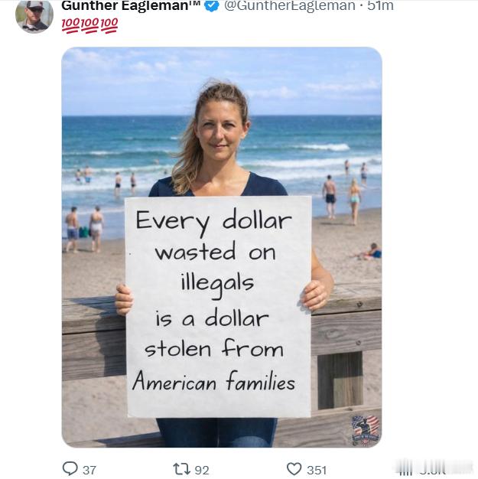Click the last red 100 emoji
The image size is (478, 479).
[x=109, y=24]
